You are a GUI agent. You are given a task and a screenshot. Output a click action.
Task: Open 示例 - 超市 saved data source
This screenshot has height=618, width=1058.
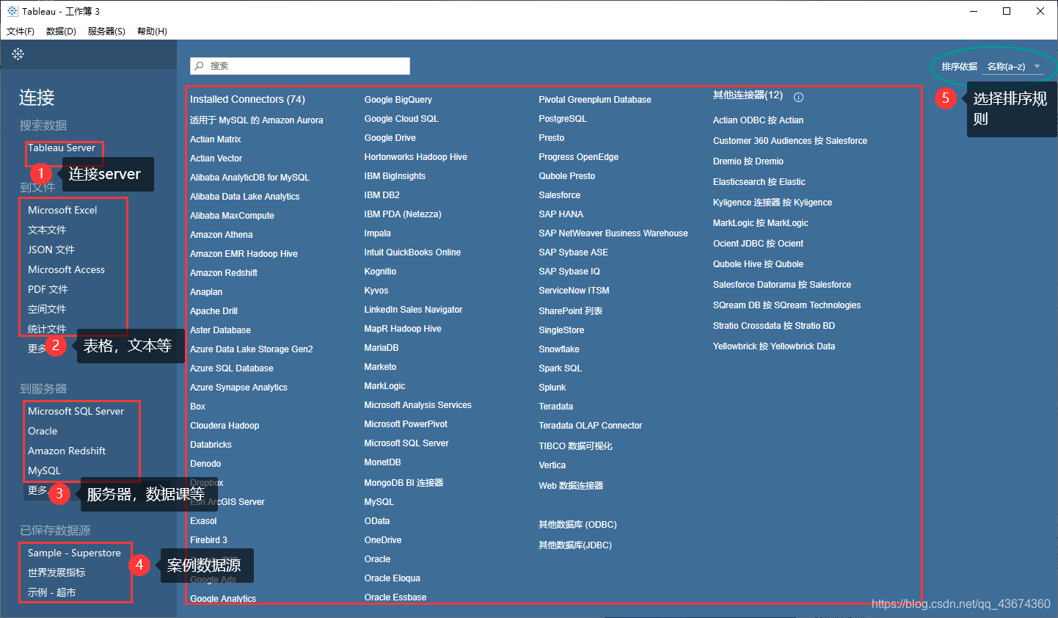[x=51, y=592]
